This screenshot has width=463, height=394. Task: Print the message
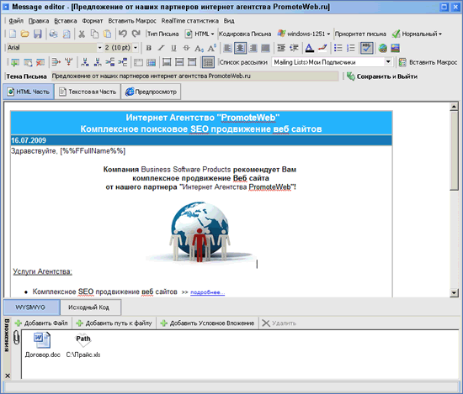[x=53, y=34]
